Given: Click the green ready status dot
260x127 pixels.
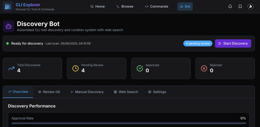Looking at the screenshot, I should [x=7, y=43].
